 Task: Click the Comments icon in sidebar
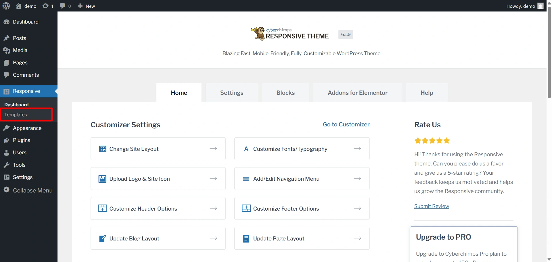click(7, 75)
